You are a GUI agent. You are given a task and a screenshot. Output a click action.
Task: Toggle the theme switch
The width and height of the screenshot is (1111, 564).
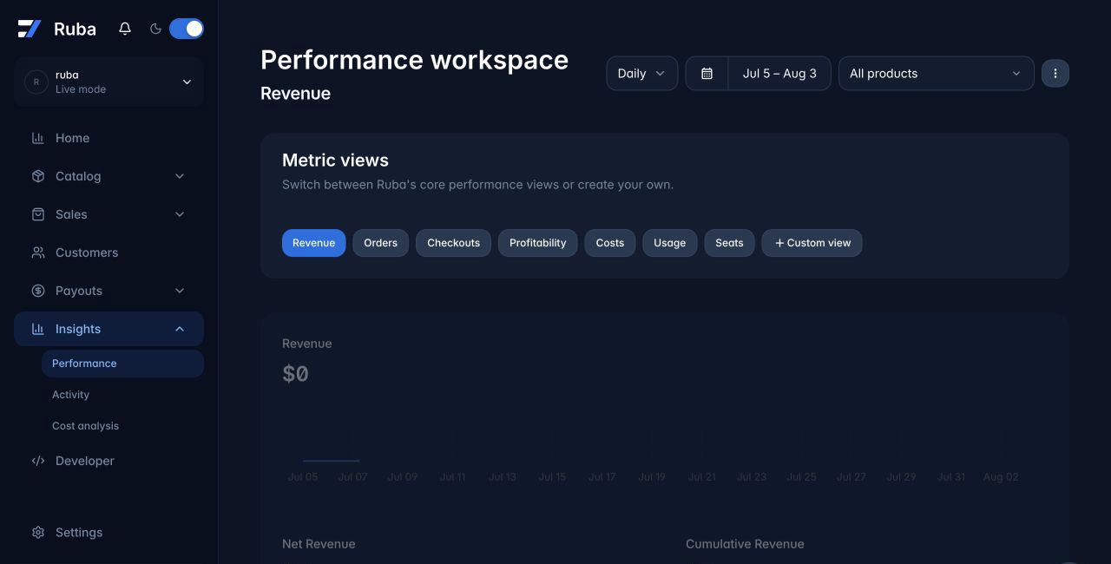[187, 29]
